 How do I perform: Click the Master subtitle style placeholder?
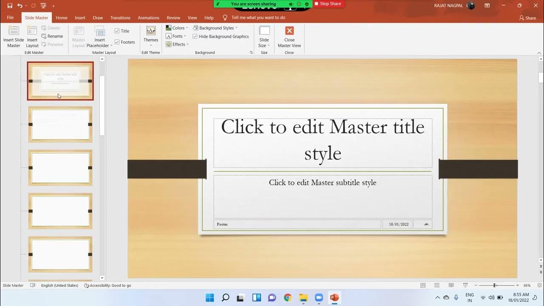coord(323,196)
